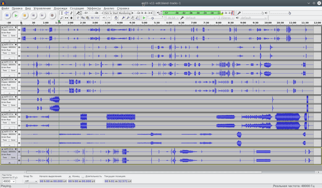Skip to the start of the project
Viewport: 322px width, 188px height.
point(33,15)
